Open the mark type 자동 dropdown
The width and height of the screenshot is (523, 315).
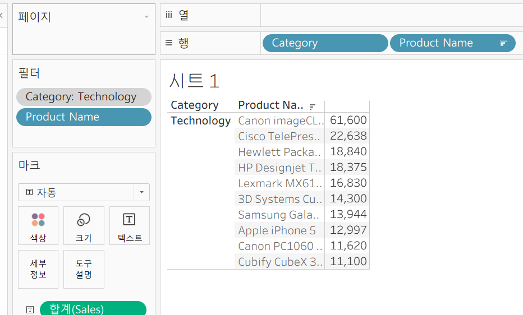84,192
